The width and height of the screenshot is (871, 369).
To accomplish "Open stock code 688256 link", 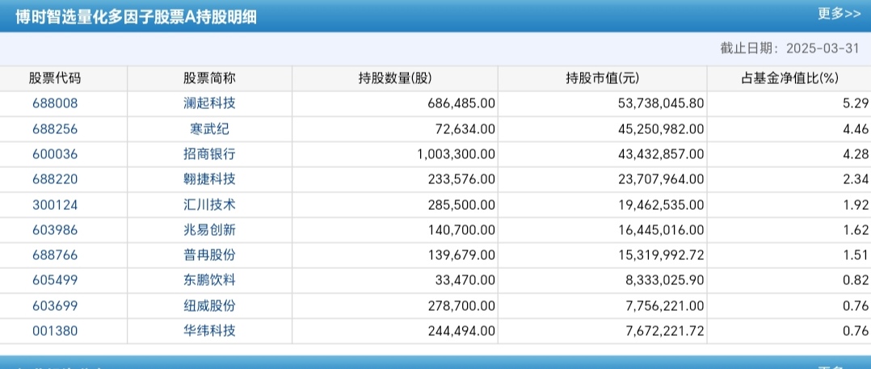I will pyautogui.click(x=55, y=128).
